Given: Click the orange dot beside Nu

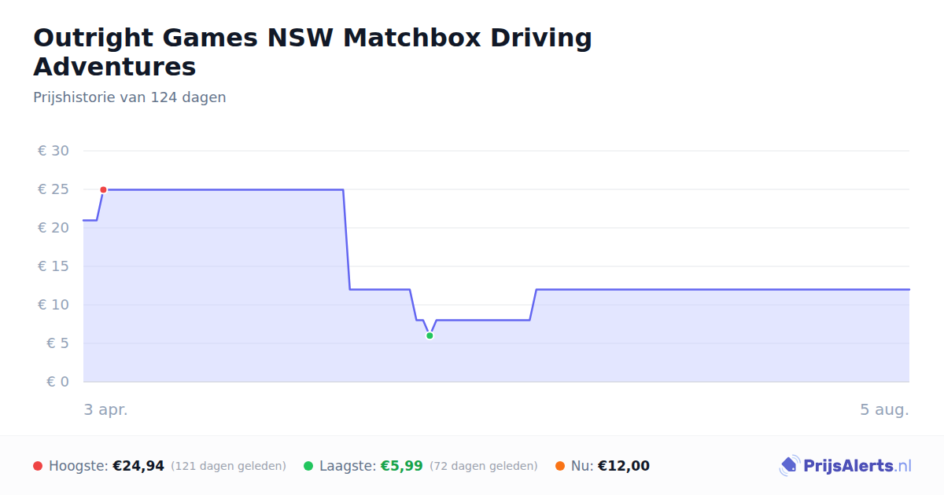Looking at the screenshot, I should click(x=560, y=466).
